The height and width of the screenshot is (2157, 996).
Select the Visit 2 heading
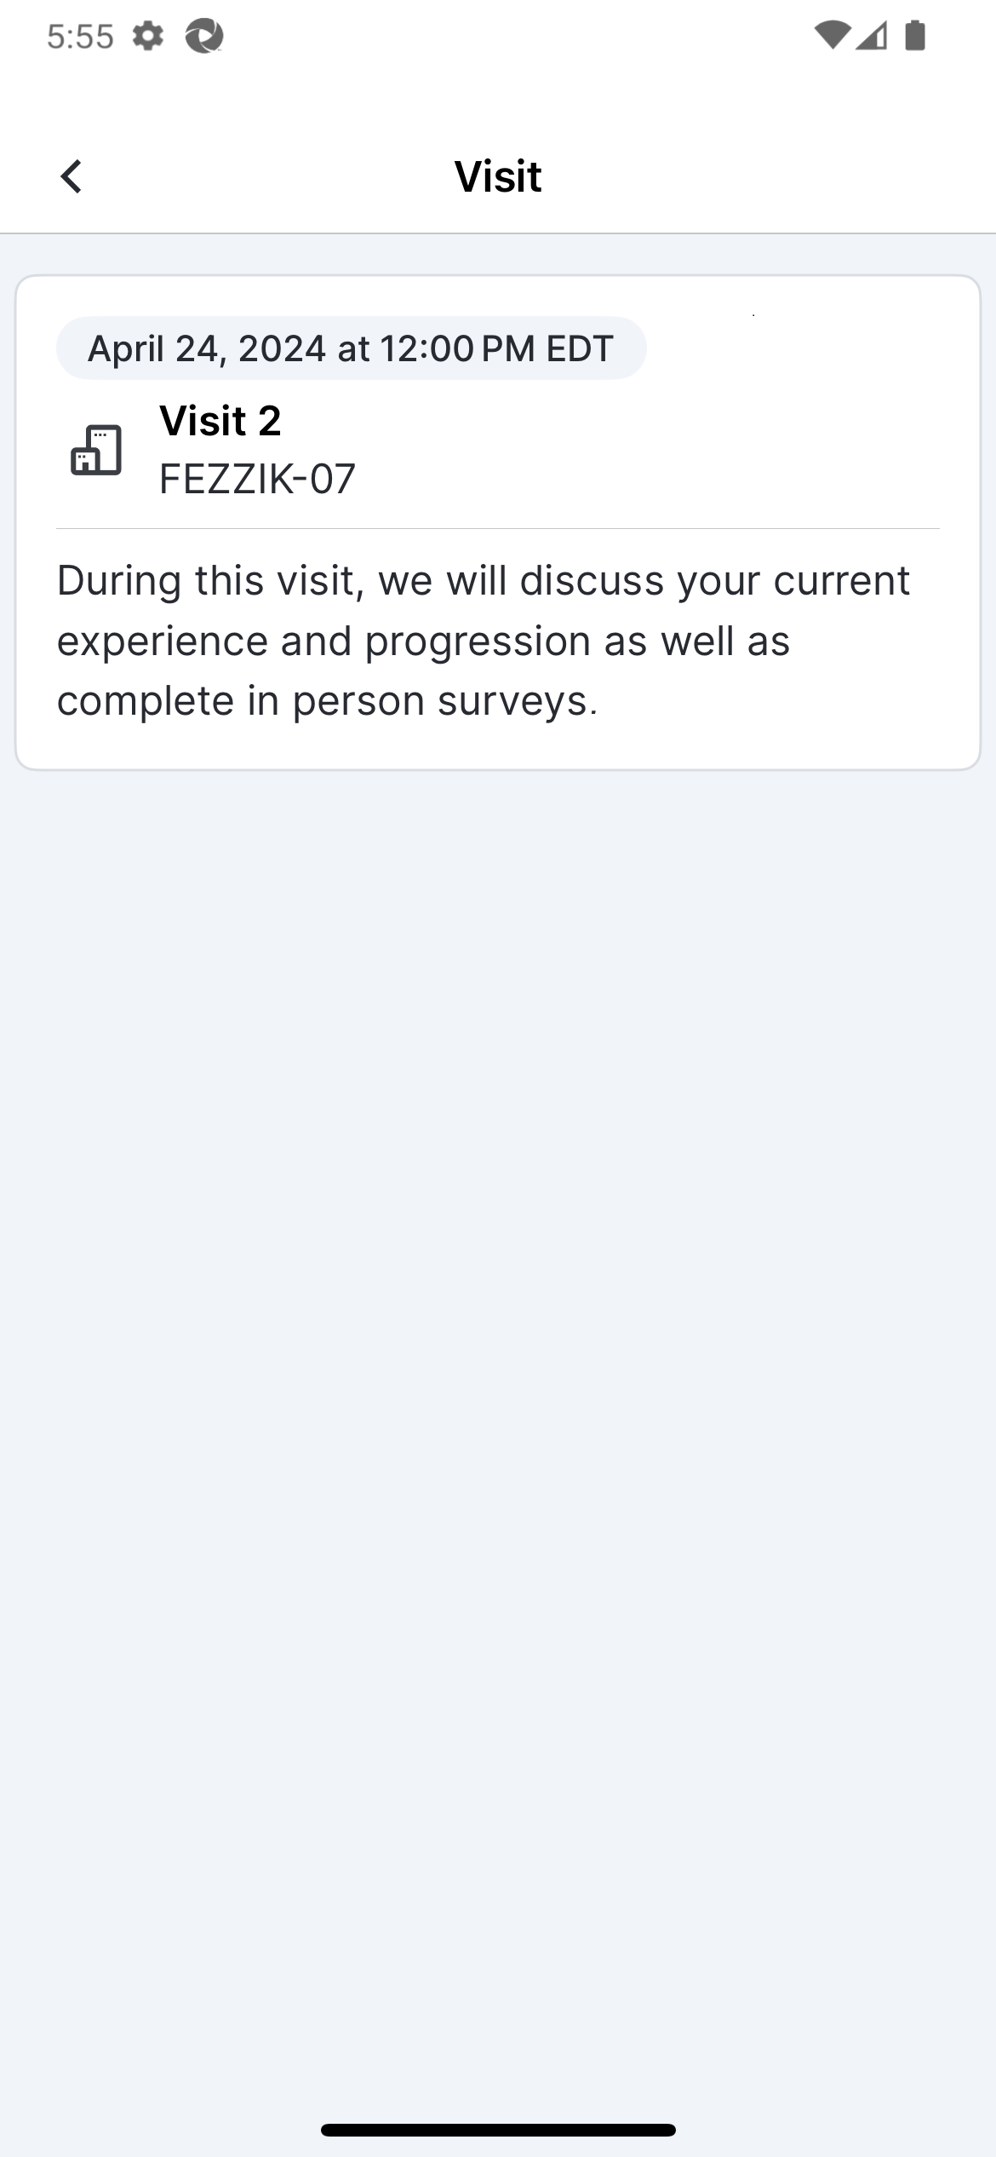pos(220,421)
